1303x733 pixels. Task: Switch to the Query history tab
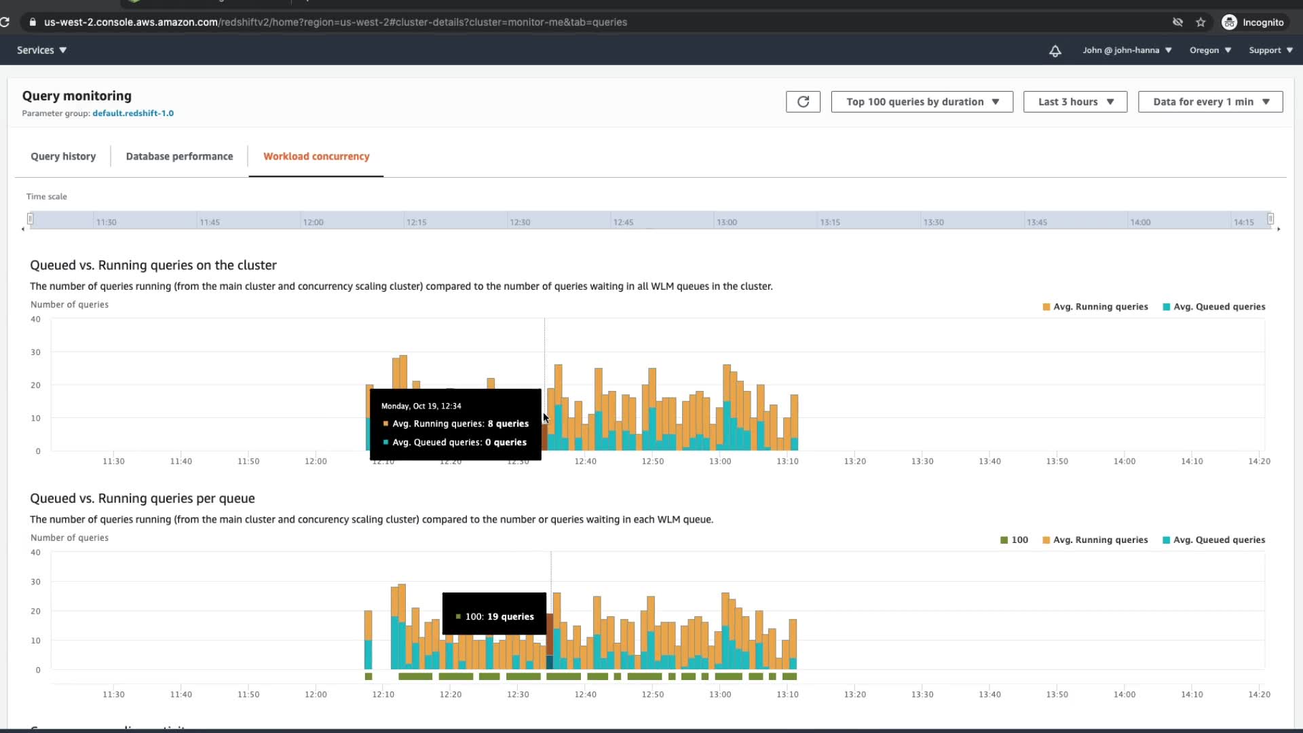[63, 156]
